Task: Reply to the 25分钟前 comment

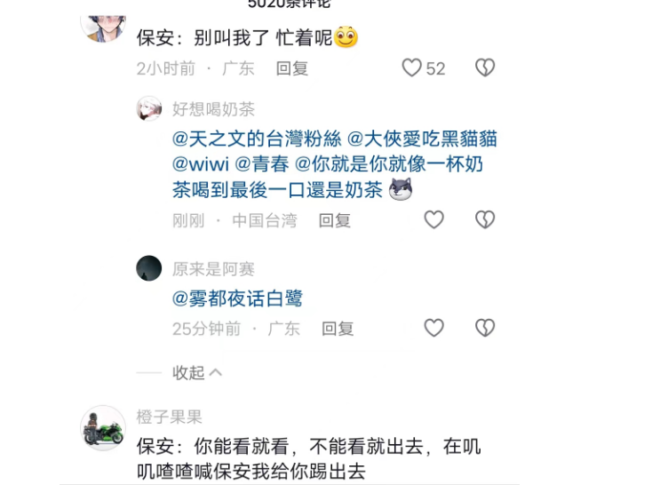Action: [x=338, y=329]
